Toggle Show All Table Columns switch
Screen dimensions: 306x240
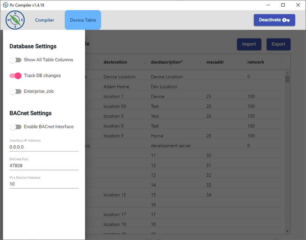click(16, 60)
